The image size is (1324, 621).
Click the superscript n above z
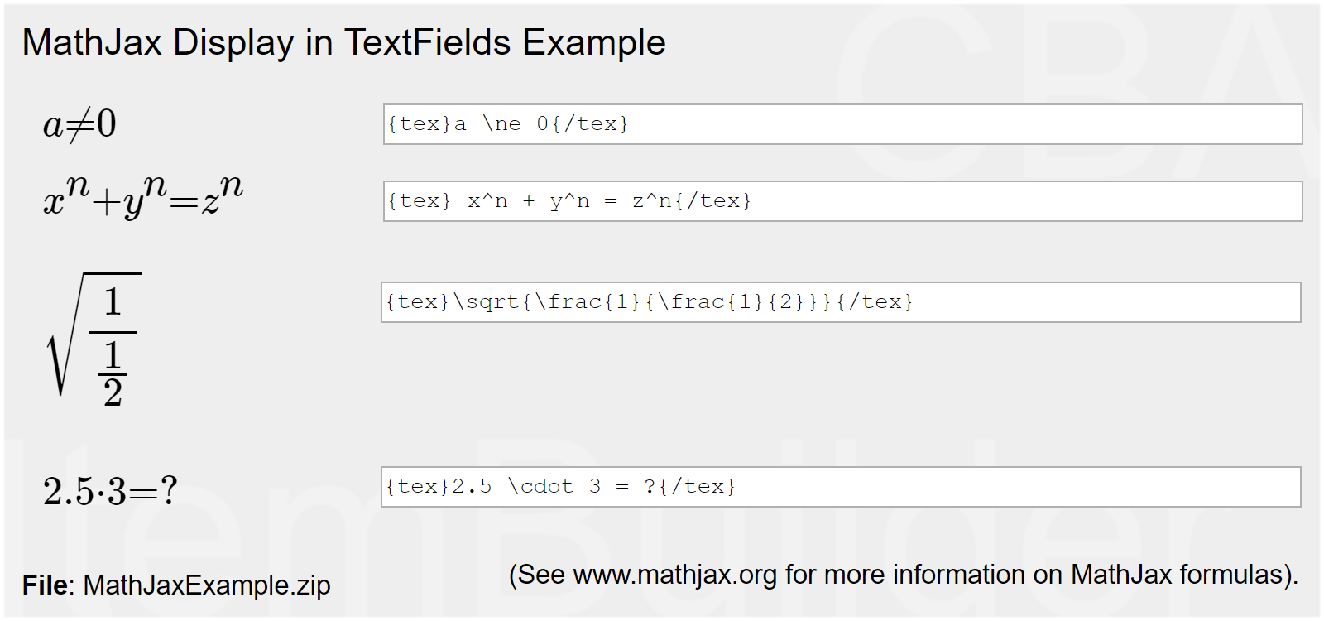[x=233, y=185]
